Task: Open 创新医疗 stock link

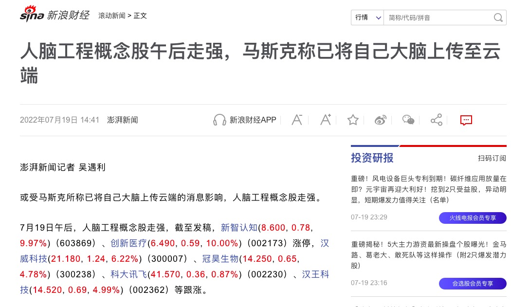Action: pos(129,243)
